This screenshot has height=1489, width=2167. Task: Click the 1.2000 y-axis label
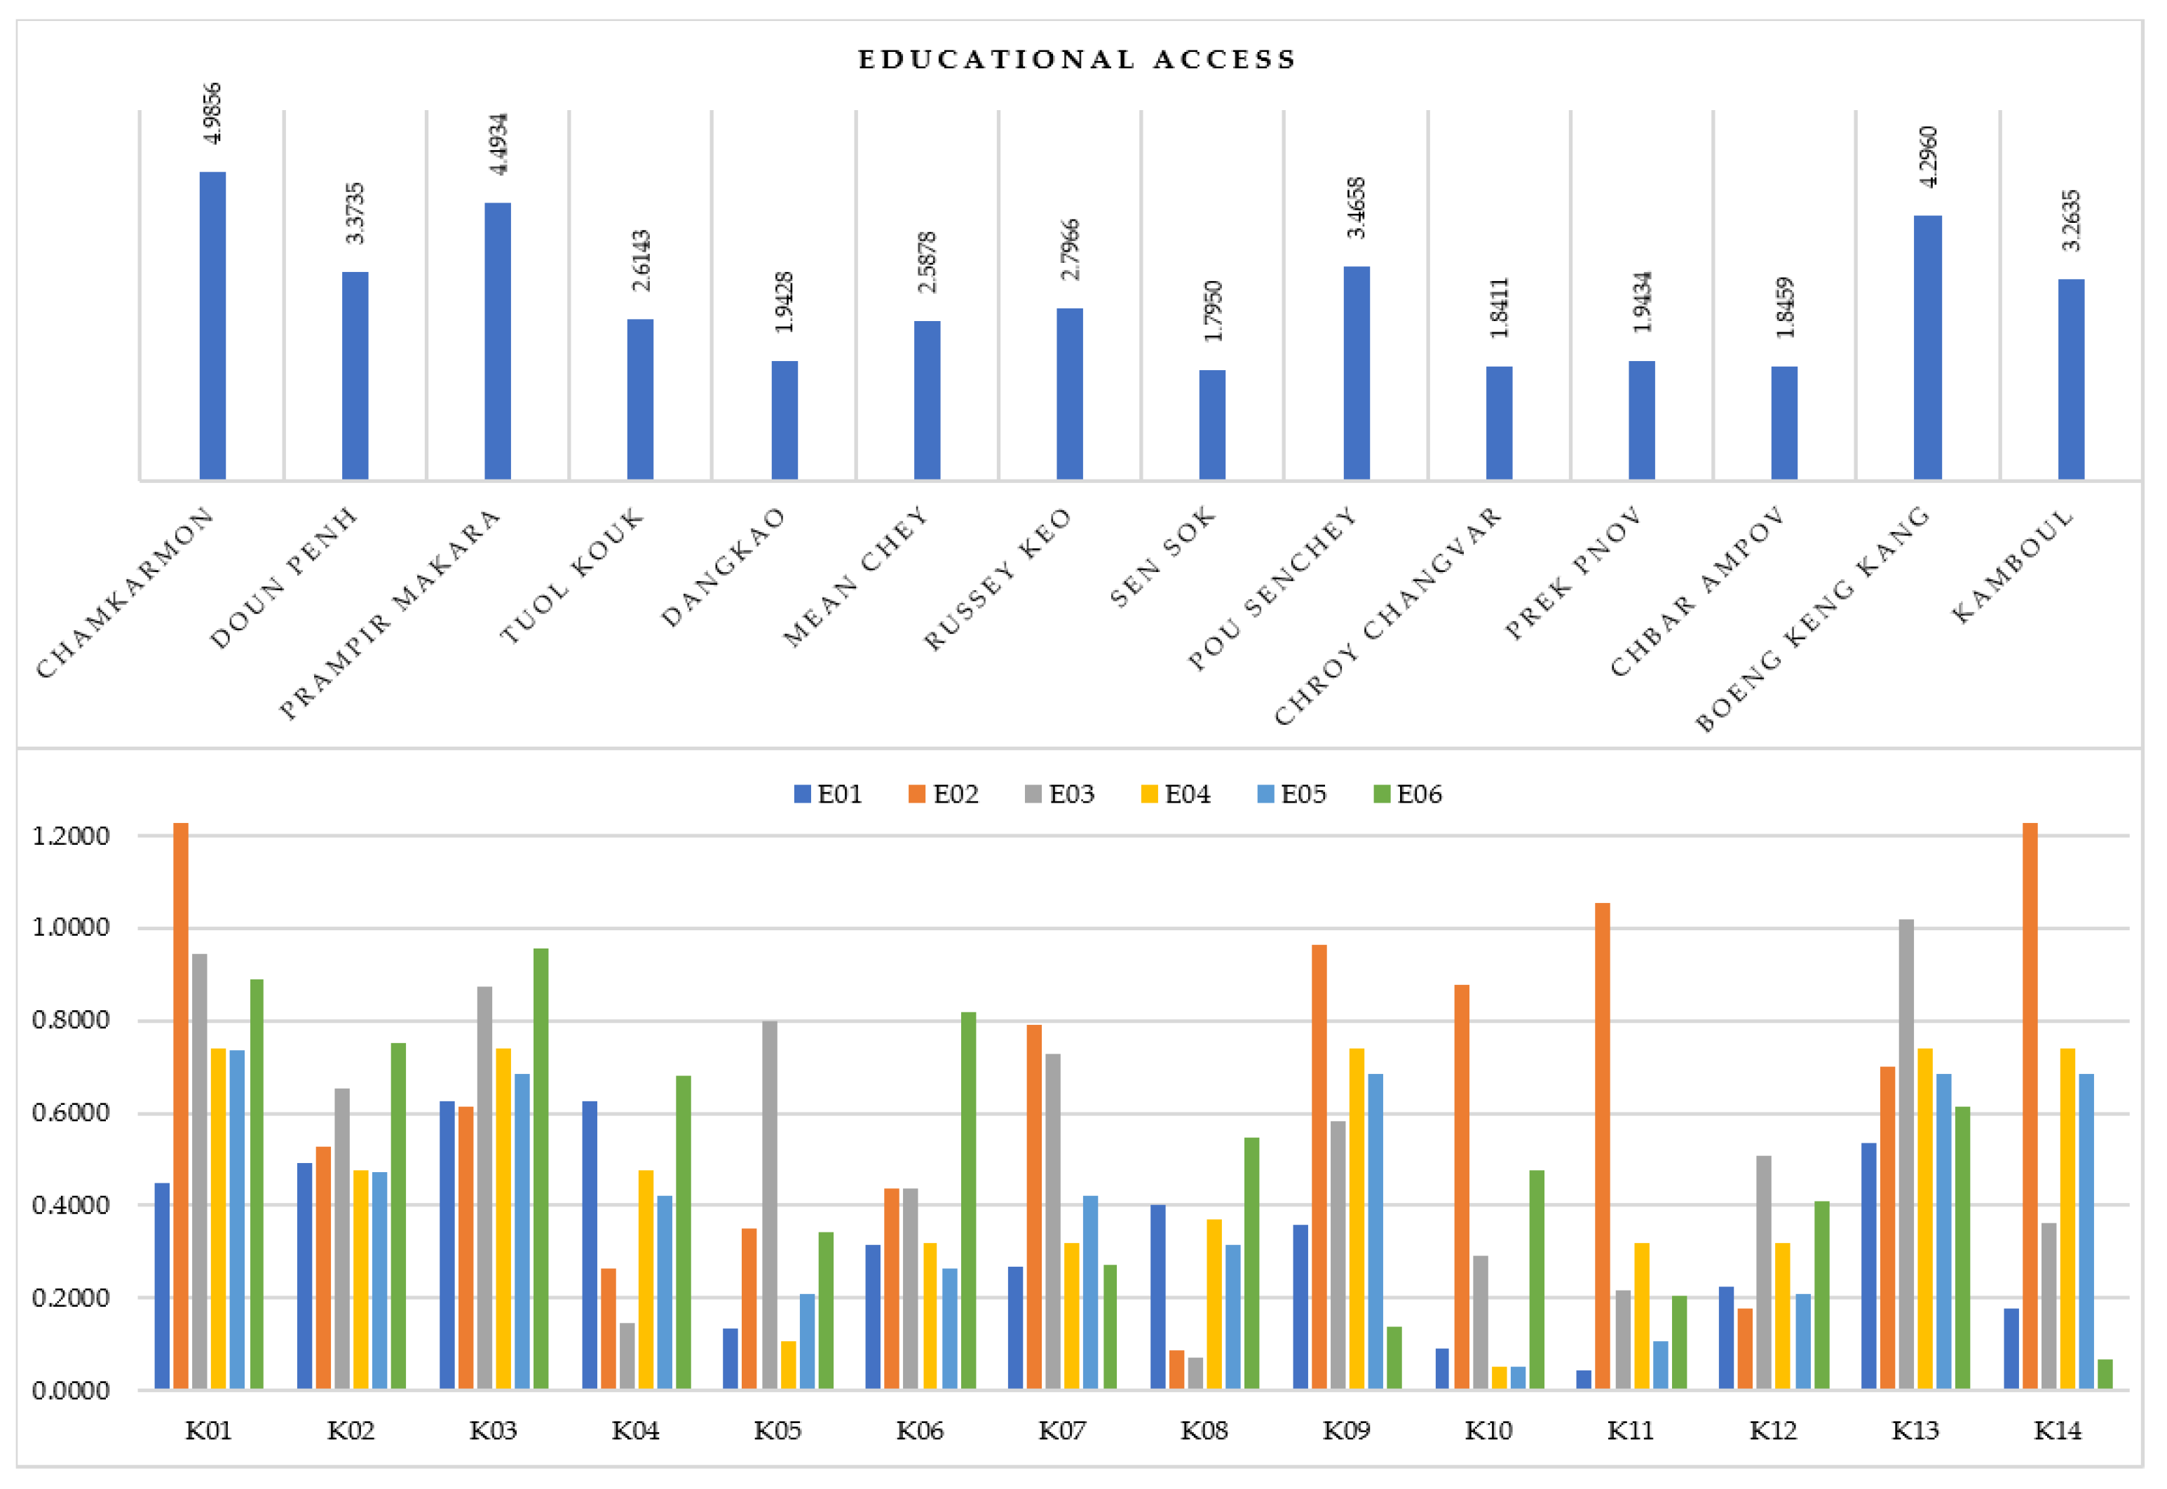point(71,837)
